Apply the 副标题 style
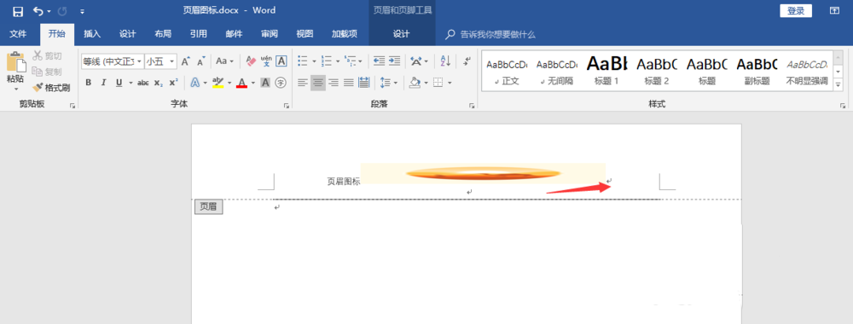Viewport: 853px width, 324px height. (757, 72)
